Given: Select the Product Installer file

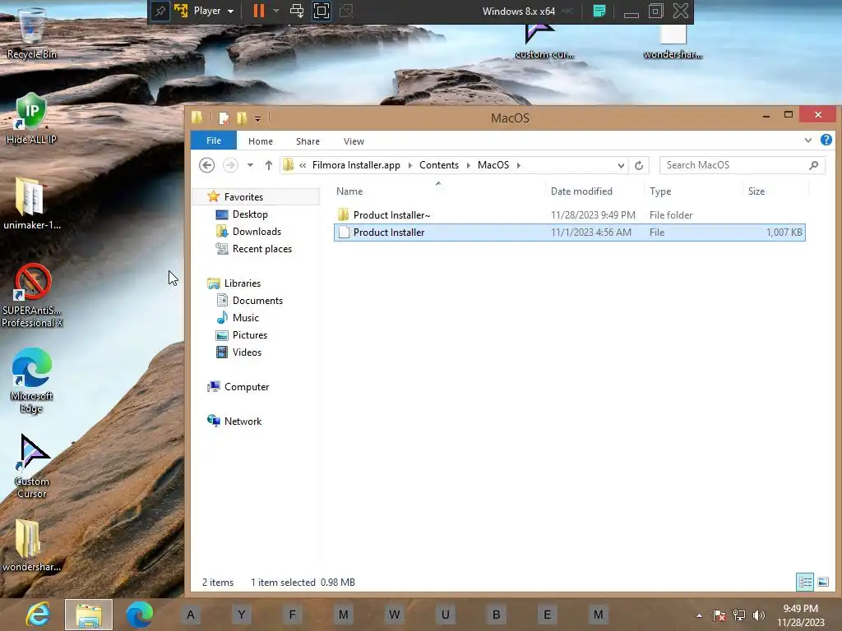Looking at the screenshot, I should click(569, 233).
